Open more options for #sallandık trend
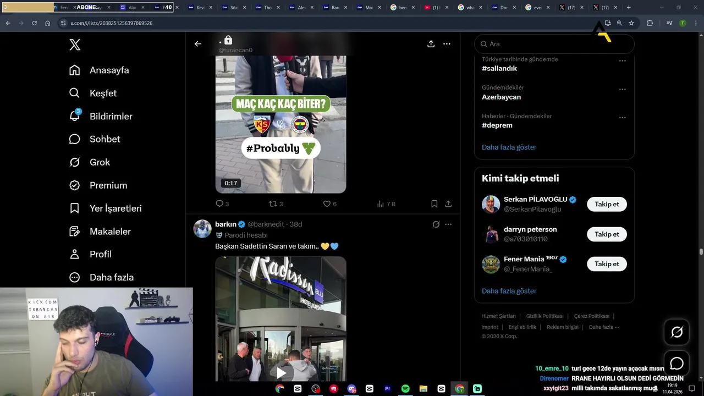 tap(623, 61)
